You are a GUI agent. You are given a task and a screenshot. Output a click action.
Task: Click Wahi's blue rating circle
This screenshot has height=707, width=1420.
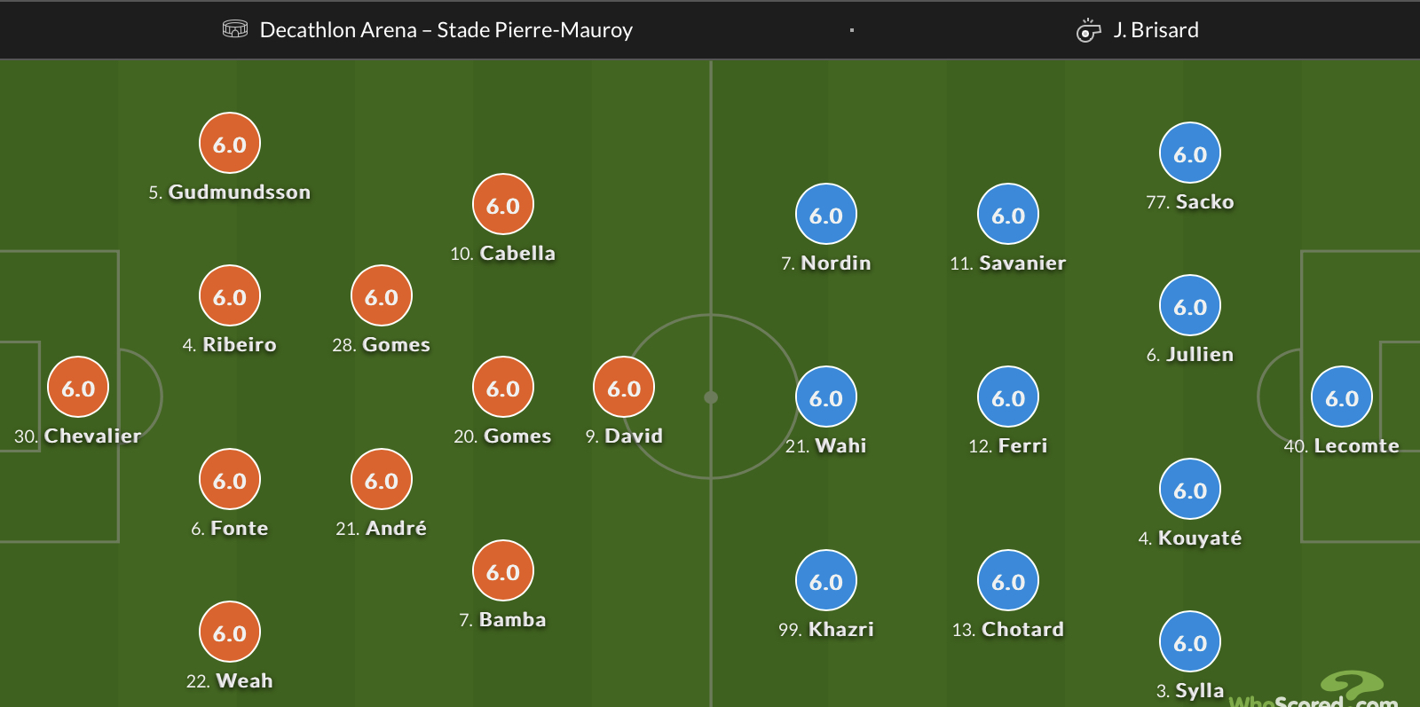(x=825, y=397)
